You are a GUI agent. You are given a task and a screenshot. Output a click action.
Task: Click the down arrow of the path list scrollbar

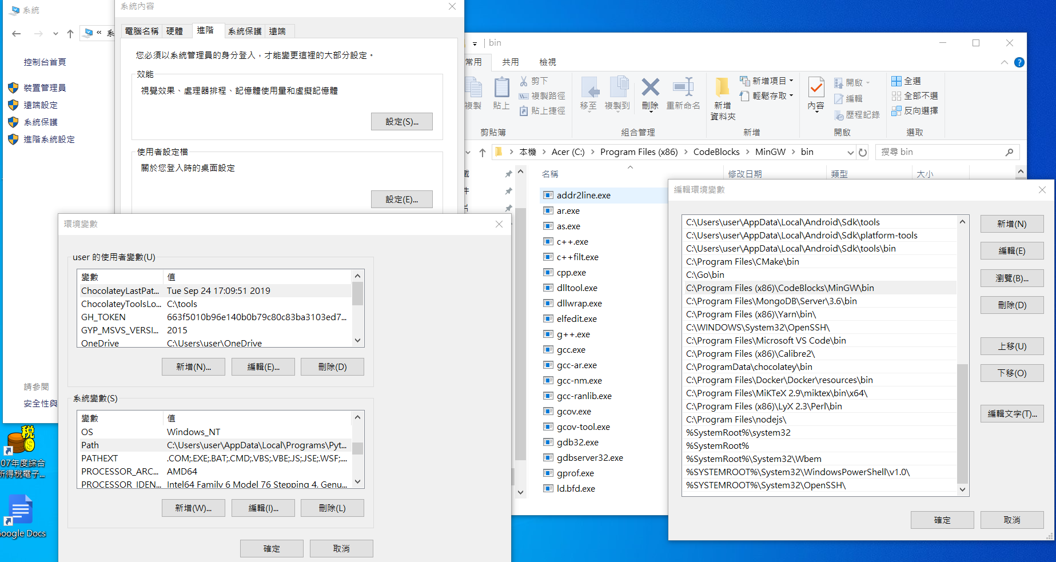pos(962,489)
